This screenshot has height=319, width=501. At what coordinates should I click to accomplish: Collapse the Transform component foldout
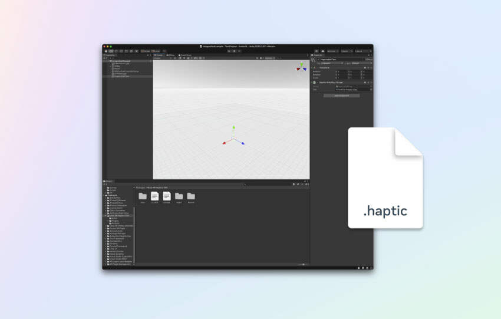(312, 67)
